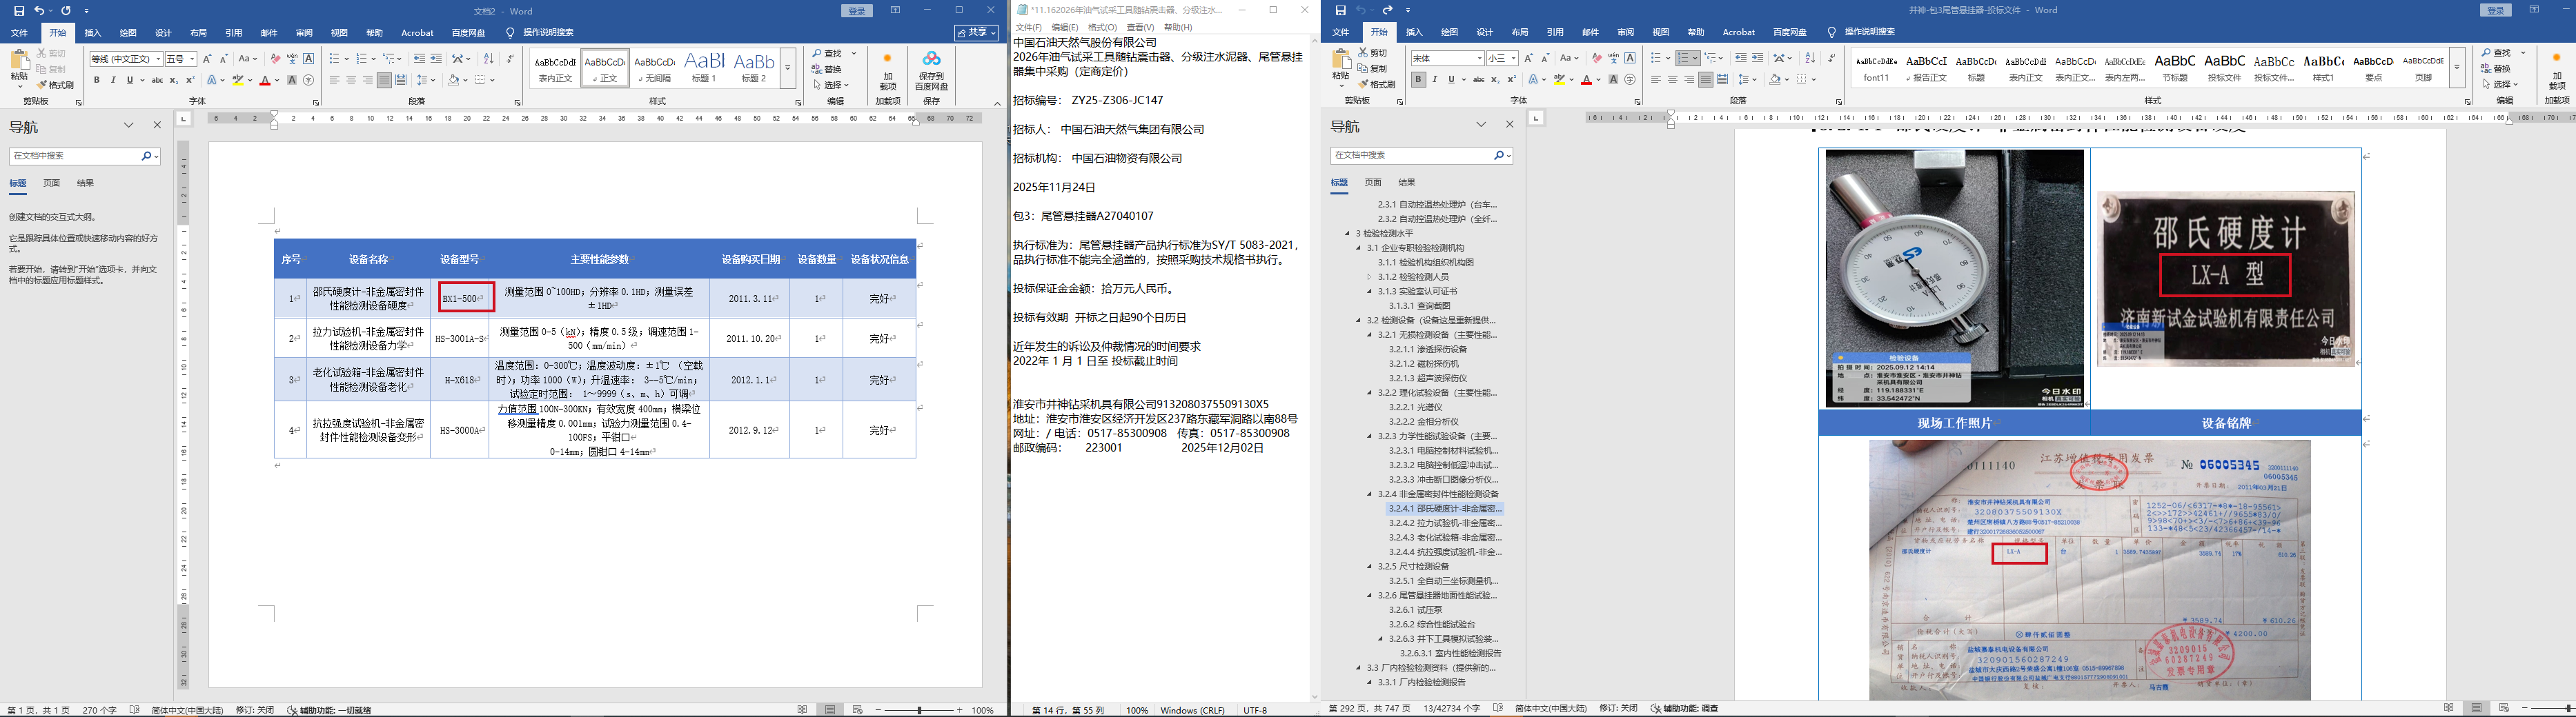2576x717 pixels.
Task: Undo last action in 文档2 Word window
Action: click(x=39, y=11)
